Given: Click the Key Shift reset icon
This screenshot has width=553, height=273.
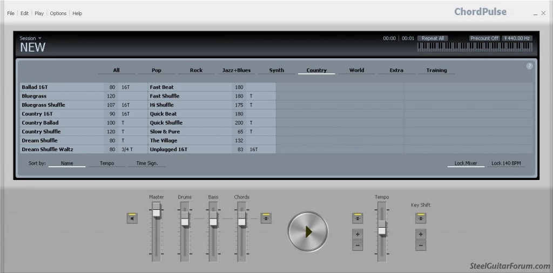Looking at the screenshot, I should tap(421, 218).
